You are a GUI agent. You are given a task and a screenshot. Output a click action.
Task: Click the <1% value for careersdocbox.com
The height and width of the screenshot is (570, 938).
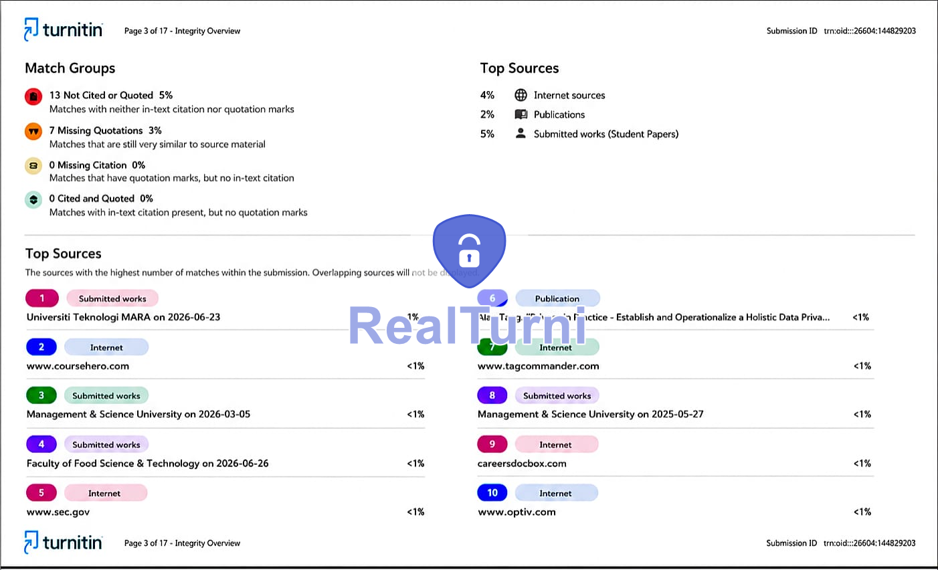(x=862, y=463)
